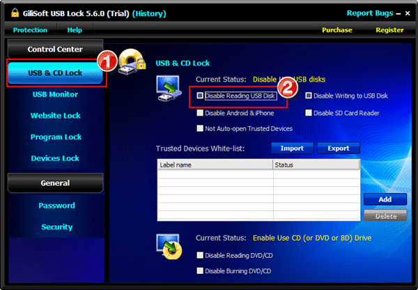Screen dimensions: 418x290
Task: Open Devices Lock section
Action: [x=55, y=158]
